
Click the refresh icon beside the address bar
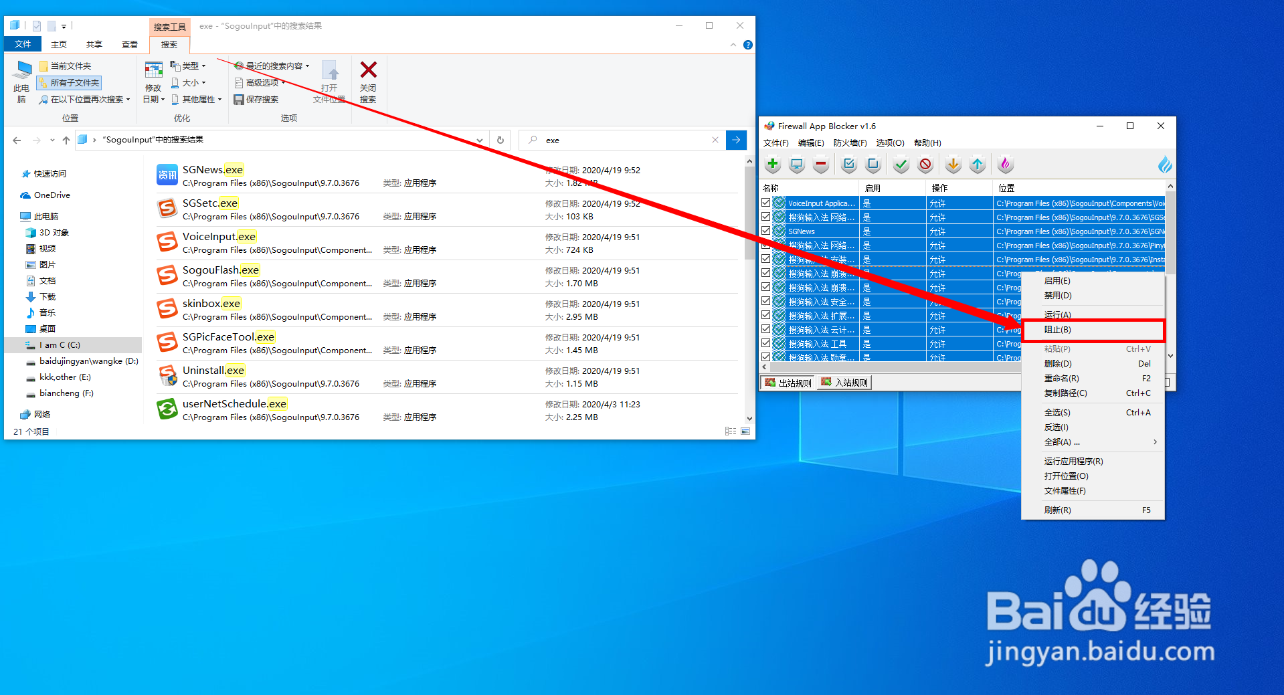coord(500,140)
